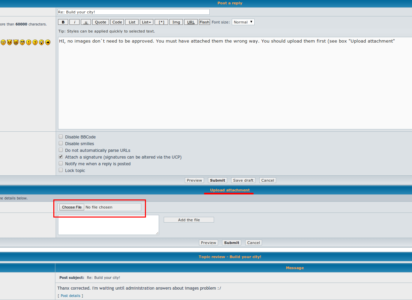This screenshot has height=300, width=412.
Task: Apply bold with the B button
Action: 63,22
